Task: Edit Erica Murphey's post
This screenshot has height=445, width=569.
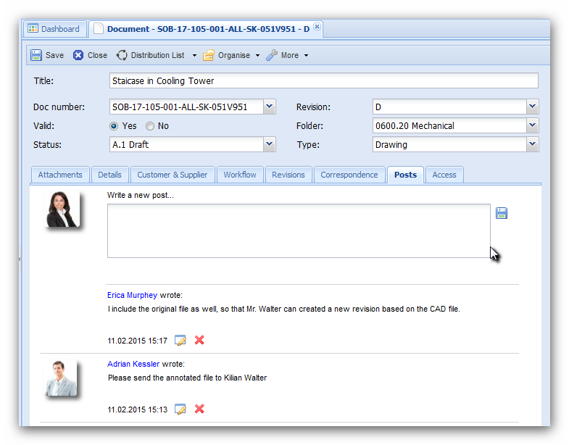Action: [x=180, y=341]
